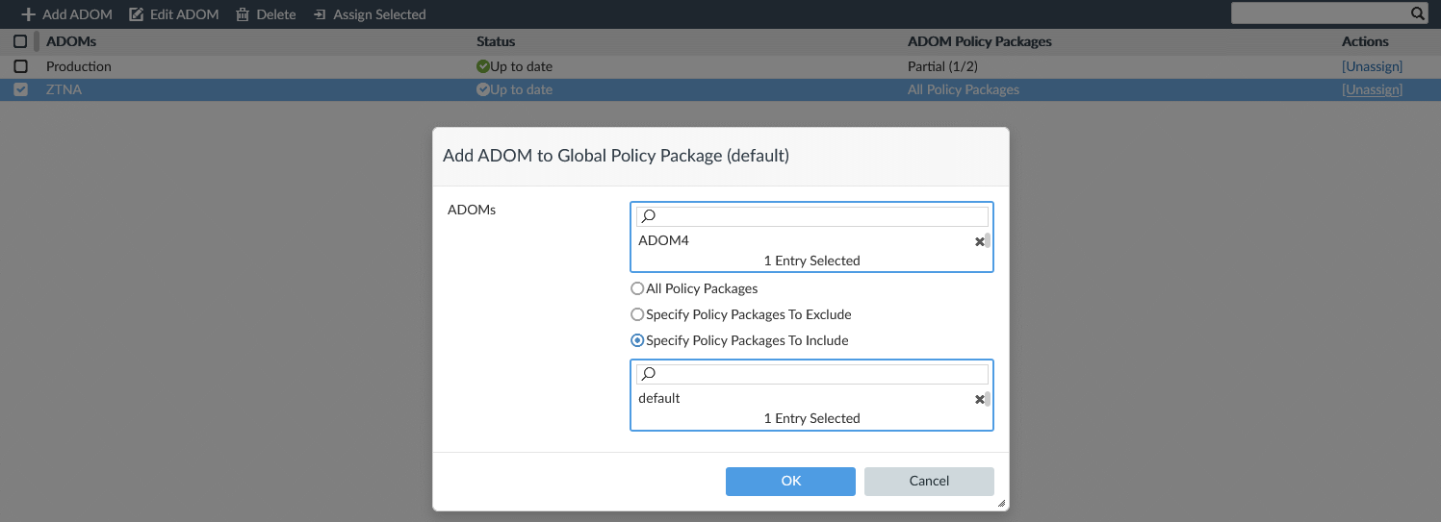Click the policy packages search field
Screen dimensions: 1441x522
pos(811,374)
